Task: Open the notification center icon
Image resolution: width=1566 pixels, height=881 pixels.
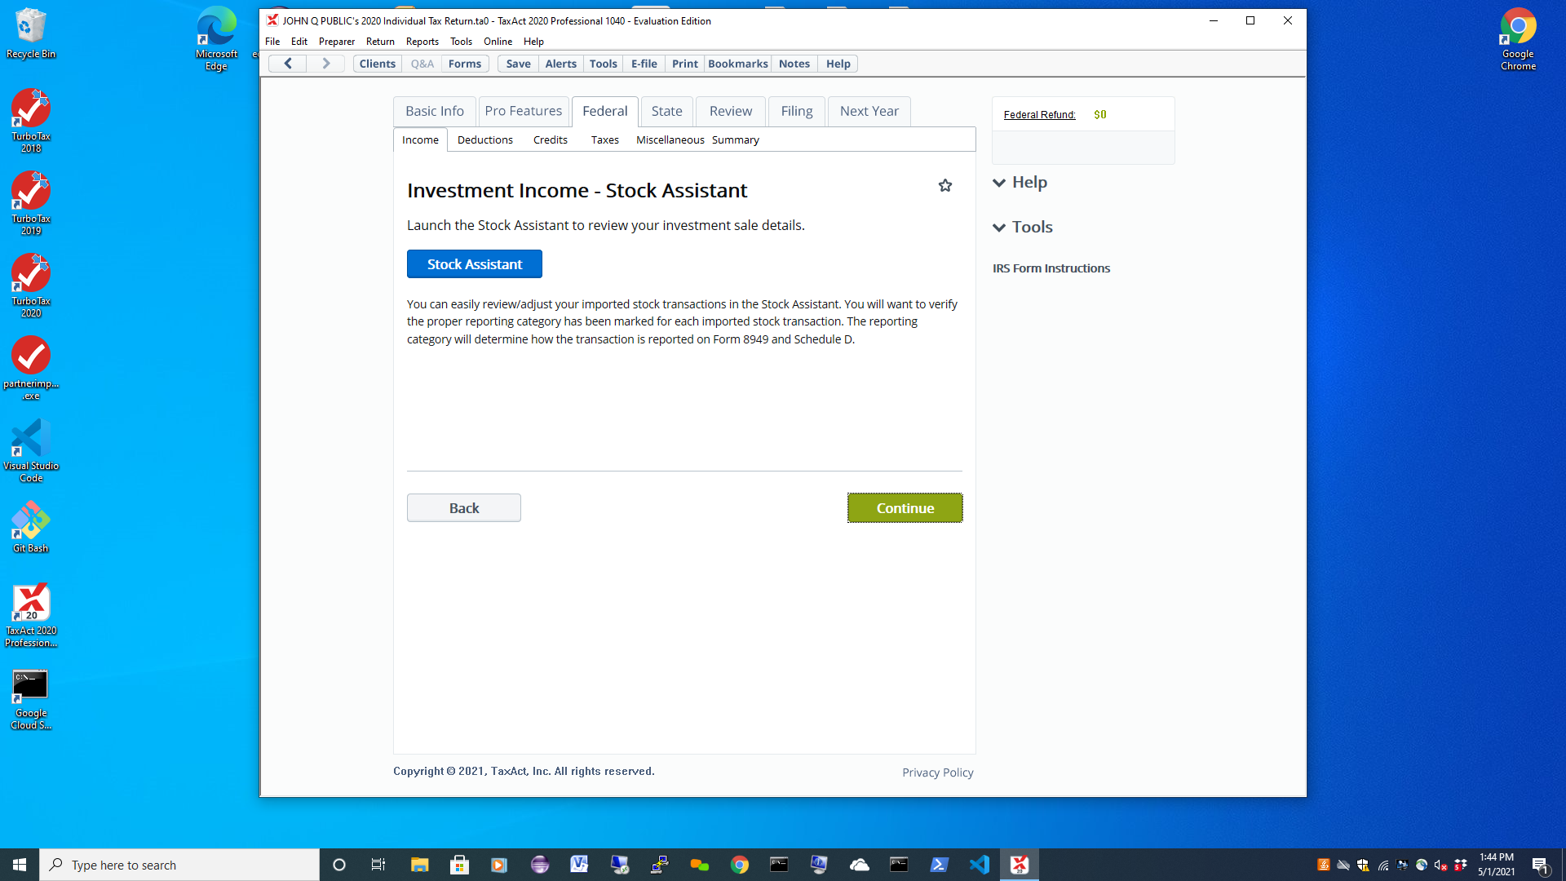Action: point(1540,865)
